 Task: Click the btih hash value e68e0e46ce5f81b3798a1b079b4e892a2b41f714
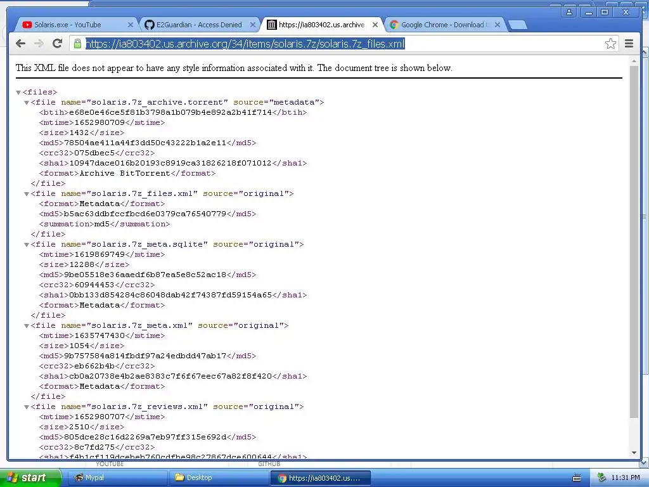pos(170,112)
